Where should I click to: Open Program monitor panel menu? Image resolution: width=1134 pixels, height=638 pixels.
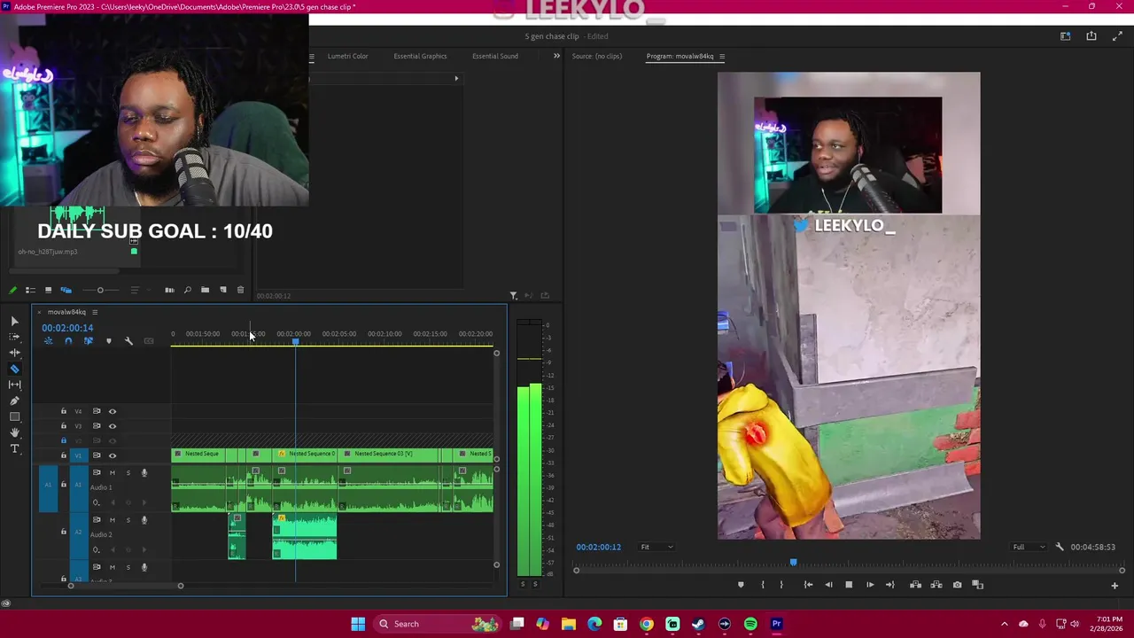click(x=721, y=56)
